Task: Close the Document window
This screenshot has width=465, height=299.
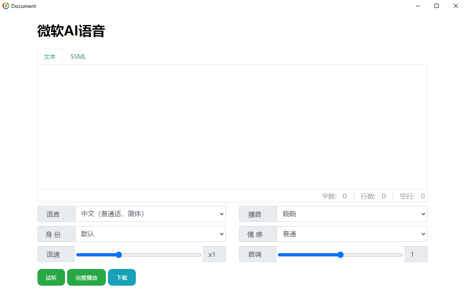Action: 455,6
